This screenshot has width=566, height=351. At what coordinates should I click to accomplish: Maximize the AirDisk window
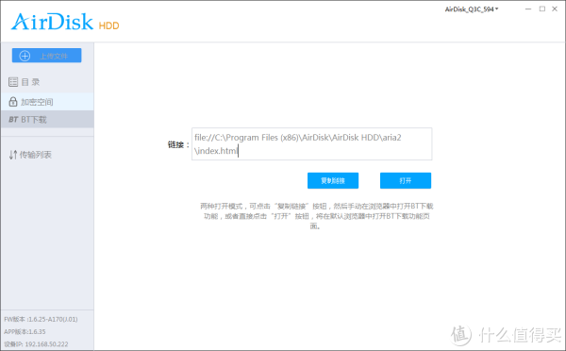click(x=542, y=9)
